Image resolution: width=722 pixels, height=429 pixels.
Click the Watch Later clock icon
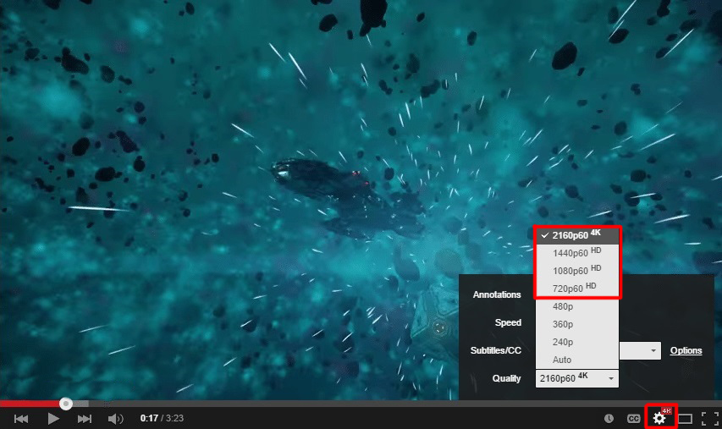click(609, 418)
